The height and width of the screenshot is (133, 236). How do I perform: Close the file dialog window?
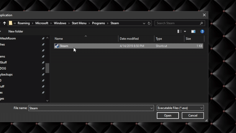[204, 15]
